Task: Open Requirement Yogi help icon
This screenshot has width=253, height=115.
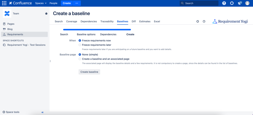Action: pos(204,21)
